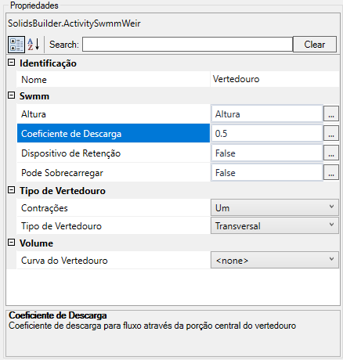Sort properties alphabetically with A-Z icon
Viewport: 343px width, 360px height.
[x=34, y=45]
